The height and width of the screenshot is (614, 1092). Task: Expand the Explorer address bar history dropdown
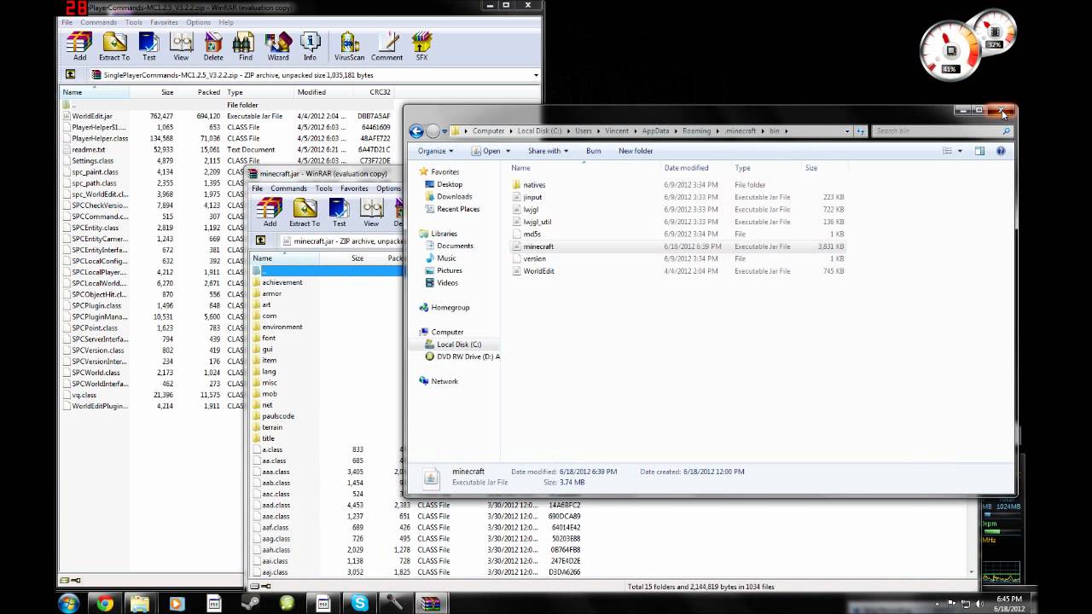[x=847, y=131]
